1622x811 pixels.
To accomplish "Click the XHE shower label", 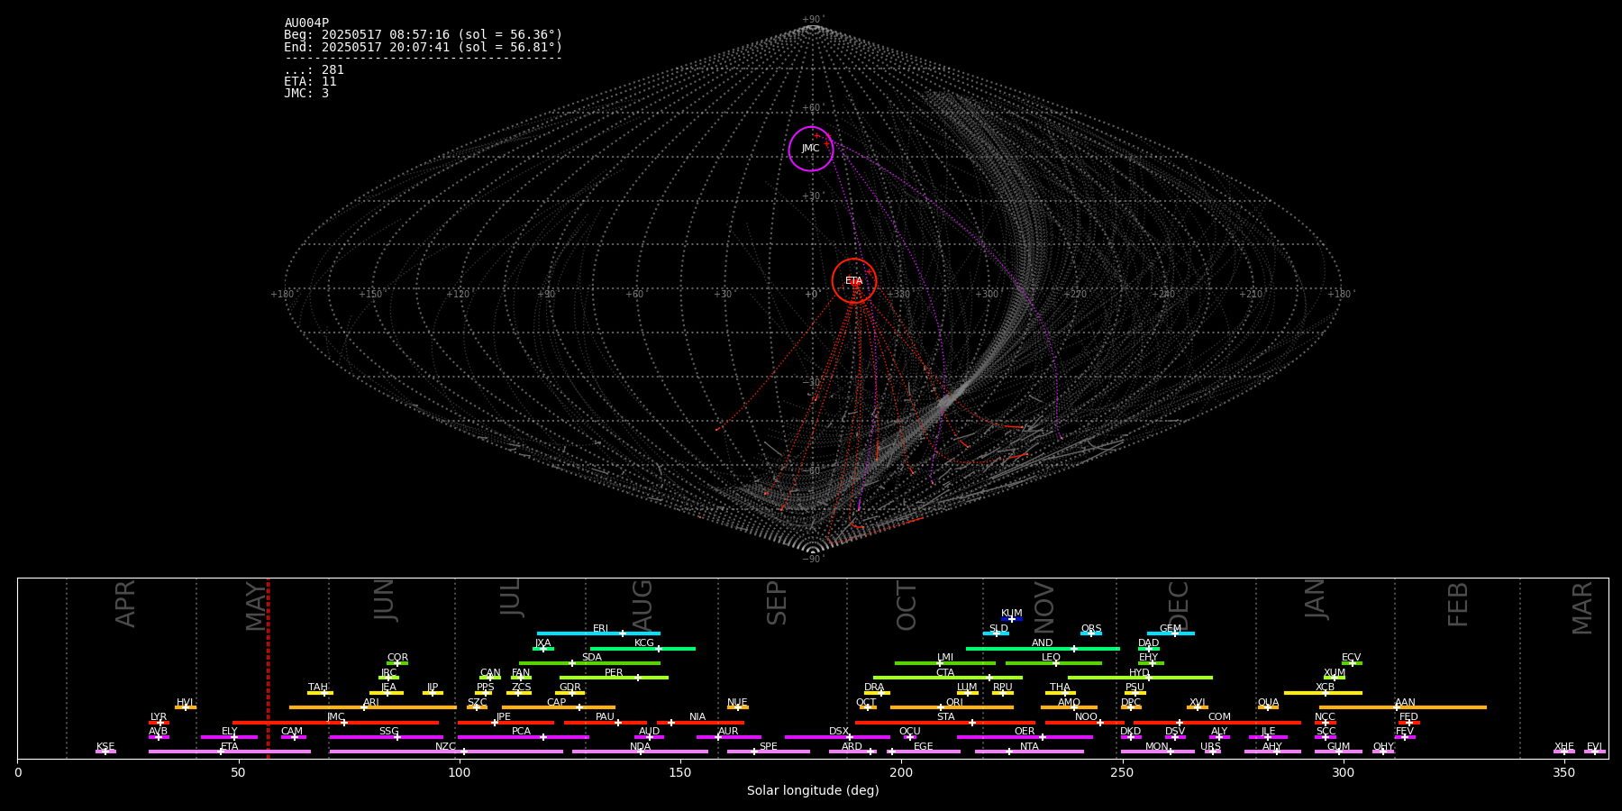I will [x=1564, y=747].
